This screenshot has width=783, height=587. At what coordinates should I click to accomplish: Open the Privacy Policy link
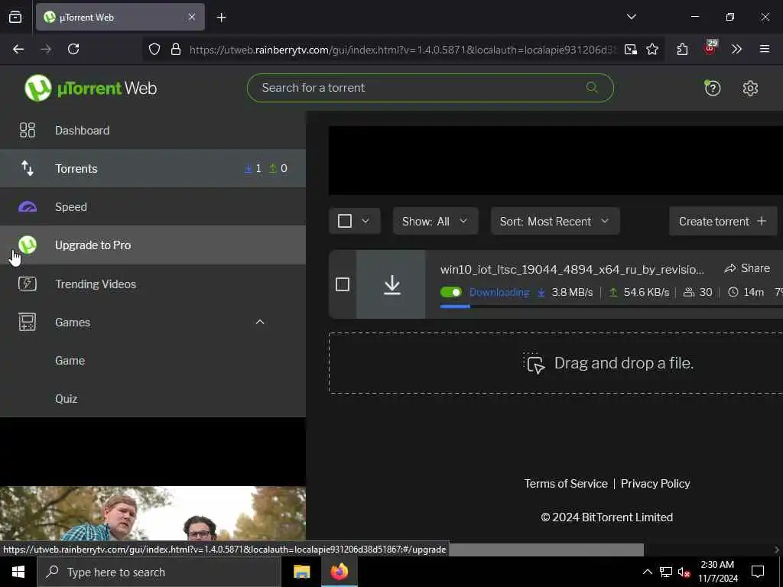coord(655,483)
